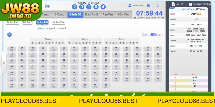
Task: Open the Bầu Cua tab
Action: (123, 14)
